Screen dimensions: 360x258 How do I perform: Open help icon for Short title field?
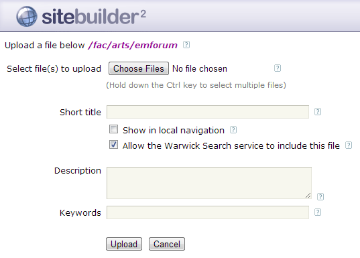click(318, 111)
